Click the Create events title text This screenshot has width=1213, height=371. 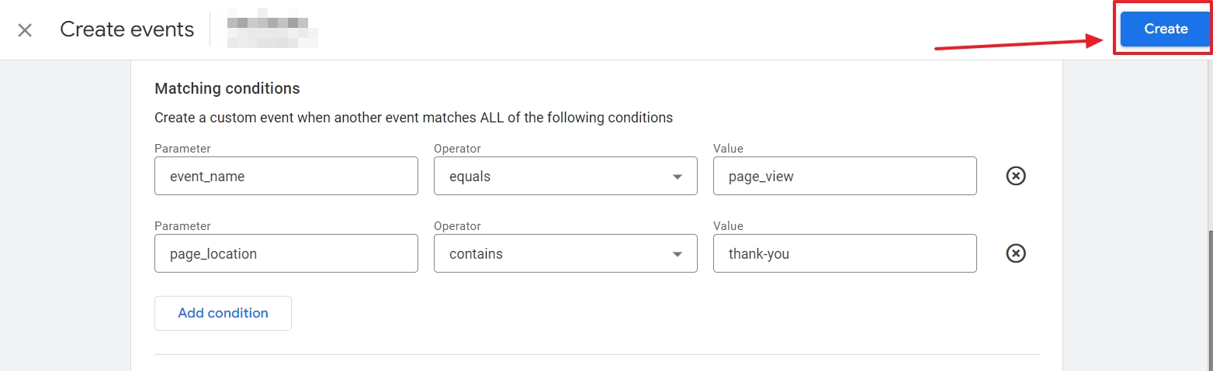click(x=127, y=29)
